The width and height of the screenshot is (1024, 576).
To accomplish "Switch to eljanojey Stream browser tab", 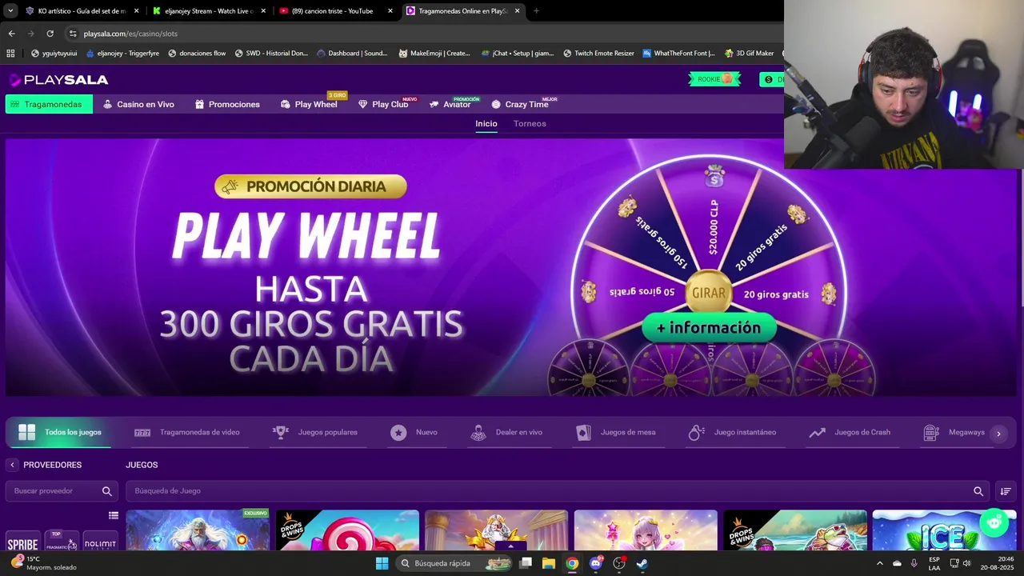I will (209, 11).
